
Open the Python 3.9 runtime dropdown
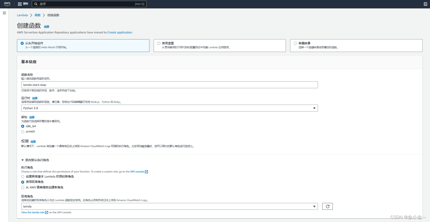click(x=170, y=108)
